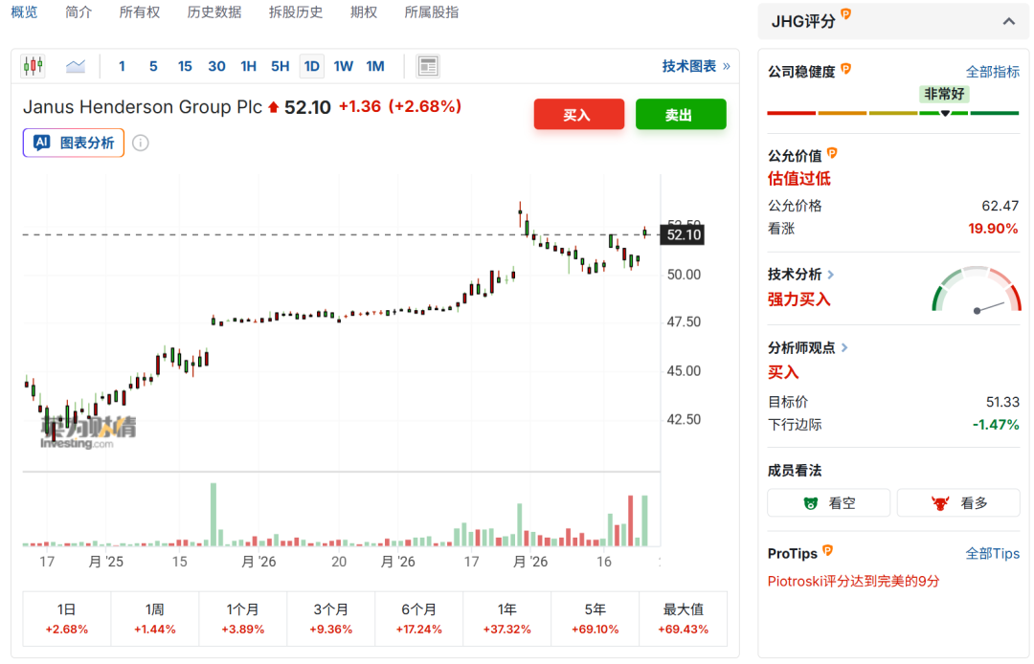Screen dimensions: 1034x664
Task: Click the 51.33 target price value
Action: [x=1002, y=402]
